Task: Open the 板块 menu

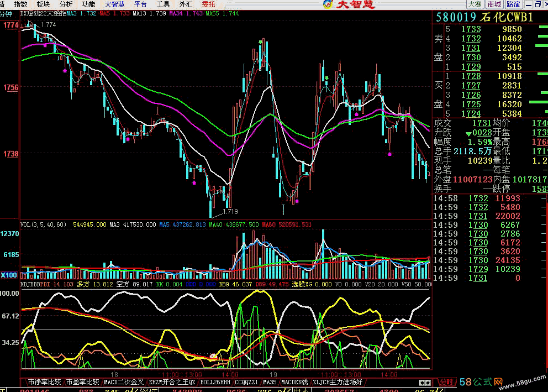Action: point(43,4)
